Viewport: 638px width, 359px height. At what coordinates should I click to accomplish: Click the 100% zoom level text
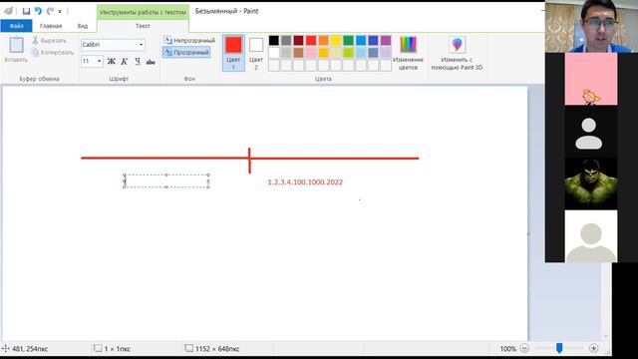tap(507, 349)
